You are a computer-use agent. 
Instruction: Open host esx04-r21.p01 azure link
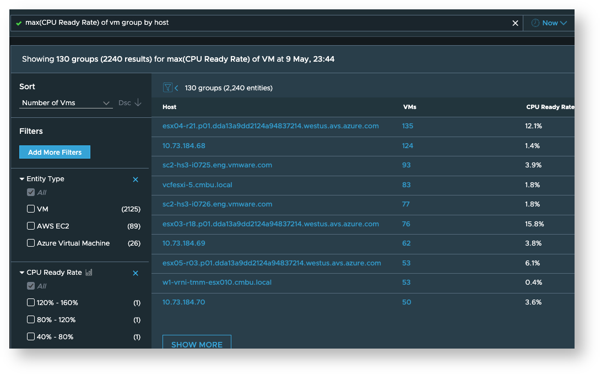(270, 126)
